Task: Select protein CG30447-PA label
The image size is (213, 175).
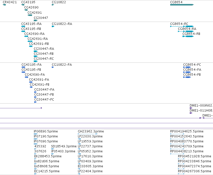Action: 44,89
